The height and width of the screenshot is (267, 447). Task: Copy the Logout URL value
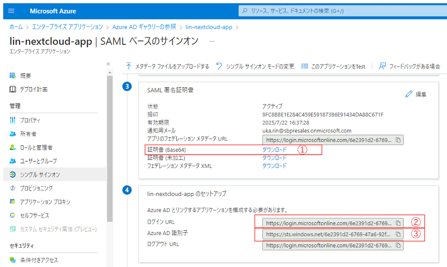[398, 246]
